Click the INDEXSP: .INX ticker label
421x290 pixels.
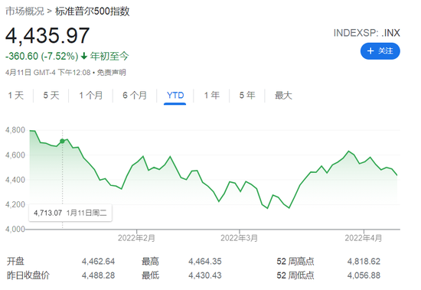coord(367,33)
